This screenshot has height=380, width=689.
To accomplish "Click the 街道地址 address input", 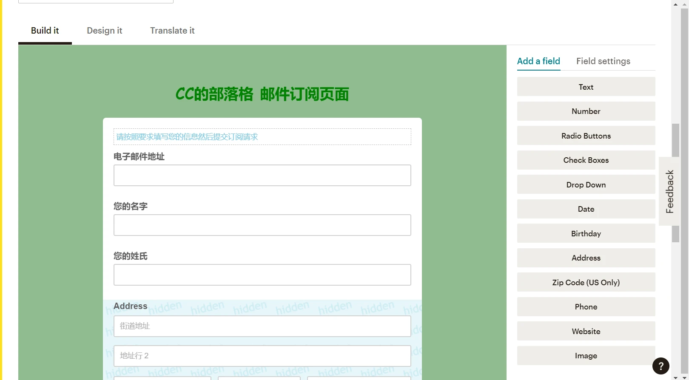I will (262, 326).
